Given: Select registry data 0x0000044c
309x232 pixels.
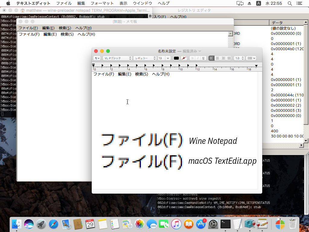Looking at the screenshot, I should point(287,95).
